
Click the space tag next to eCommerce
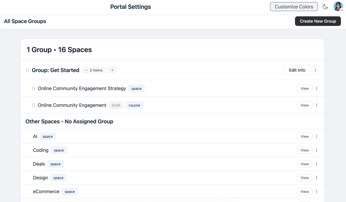coord(70,192)
